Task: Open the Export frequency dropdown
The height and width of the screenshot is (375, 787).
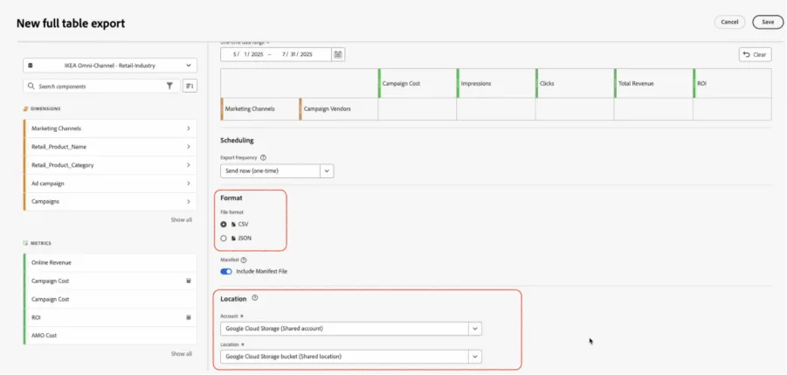Action: click(x=277, y=171)
